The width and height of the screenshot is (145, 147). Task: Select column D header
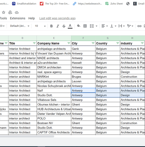point(22,38)
